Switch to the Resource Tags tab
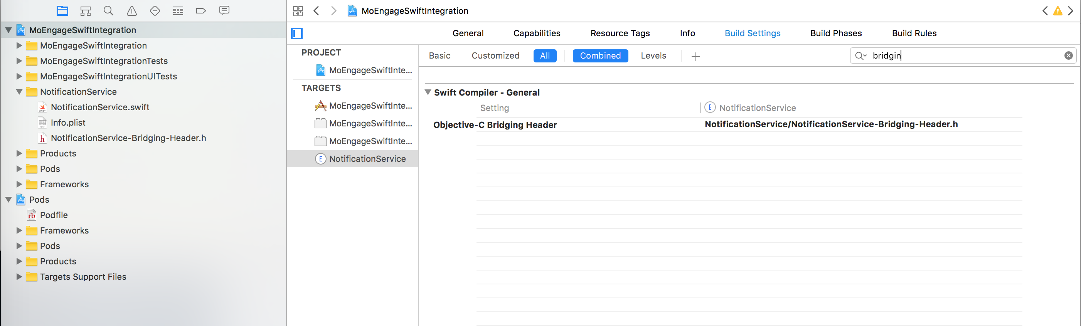The height and width of the screenshot is (326, 1081). point(620,33)
